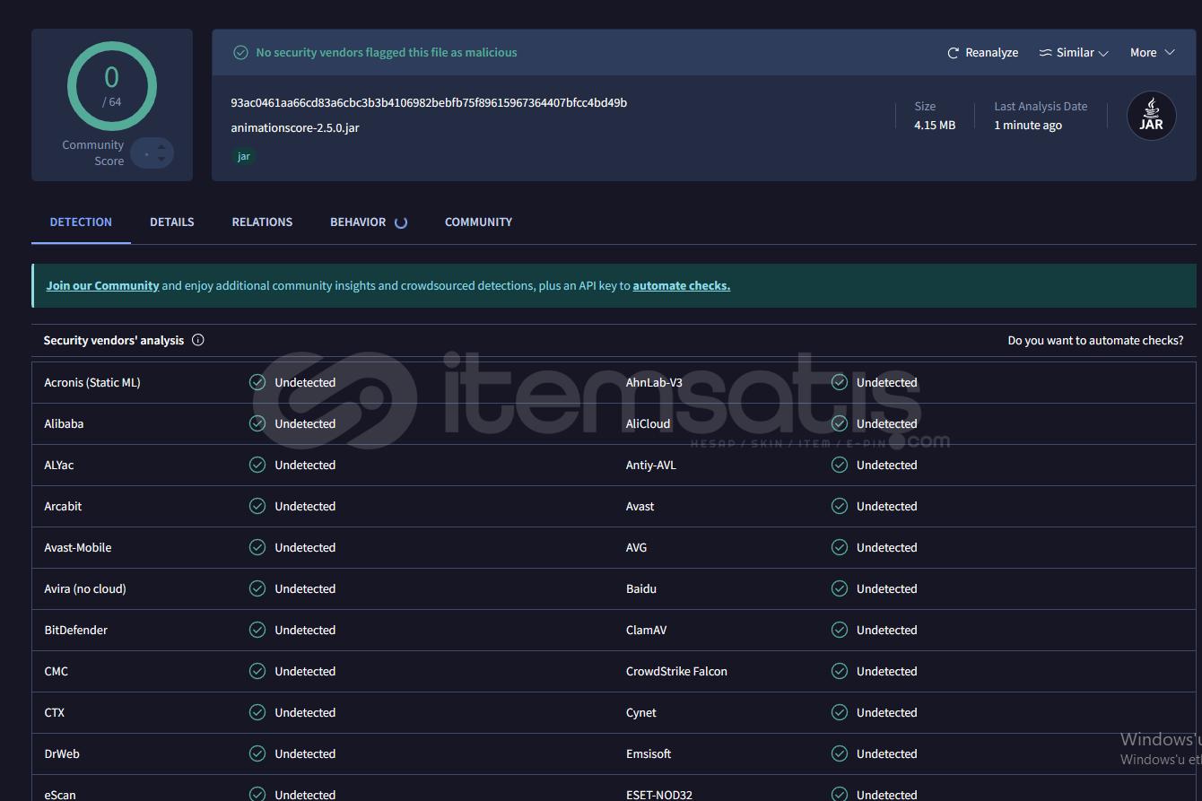Open the Similar dropdown menu
The height and width of the screenshot is (801, 1202).
click(1074, 53)
